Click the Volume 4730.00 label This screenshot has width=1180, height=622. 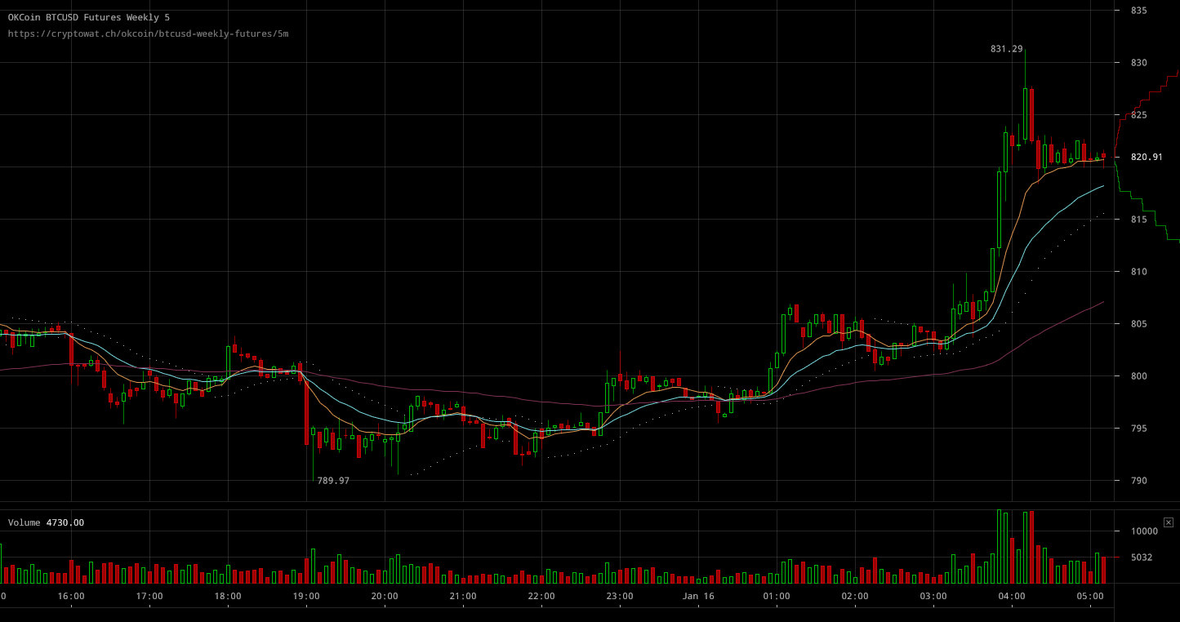pos(46,522)
